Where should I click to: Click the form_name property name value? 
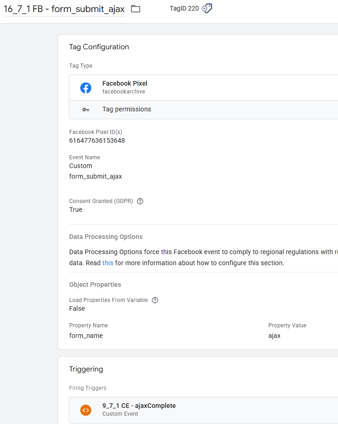[86, 336]
